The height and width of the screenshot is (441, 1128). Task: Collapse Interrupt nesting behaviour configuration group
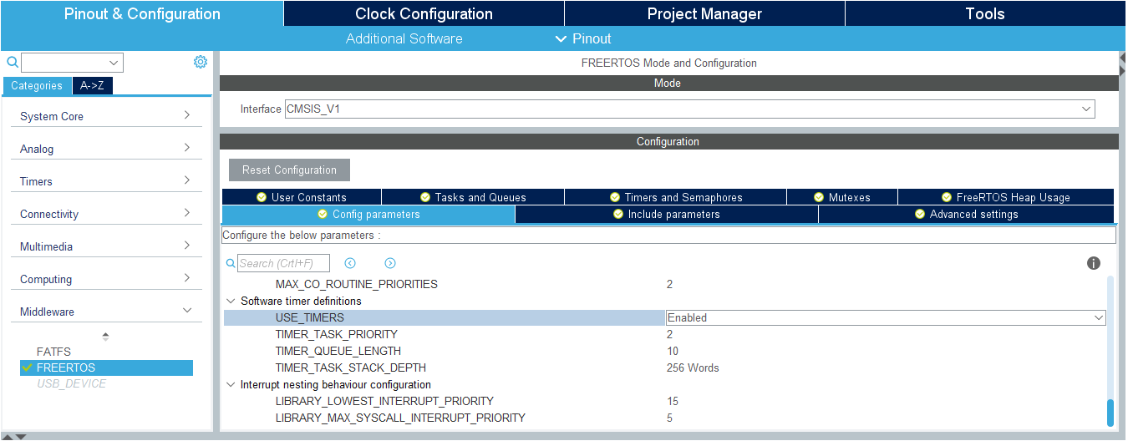click(x=231, y=385)
